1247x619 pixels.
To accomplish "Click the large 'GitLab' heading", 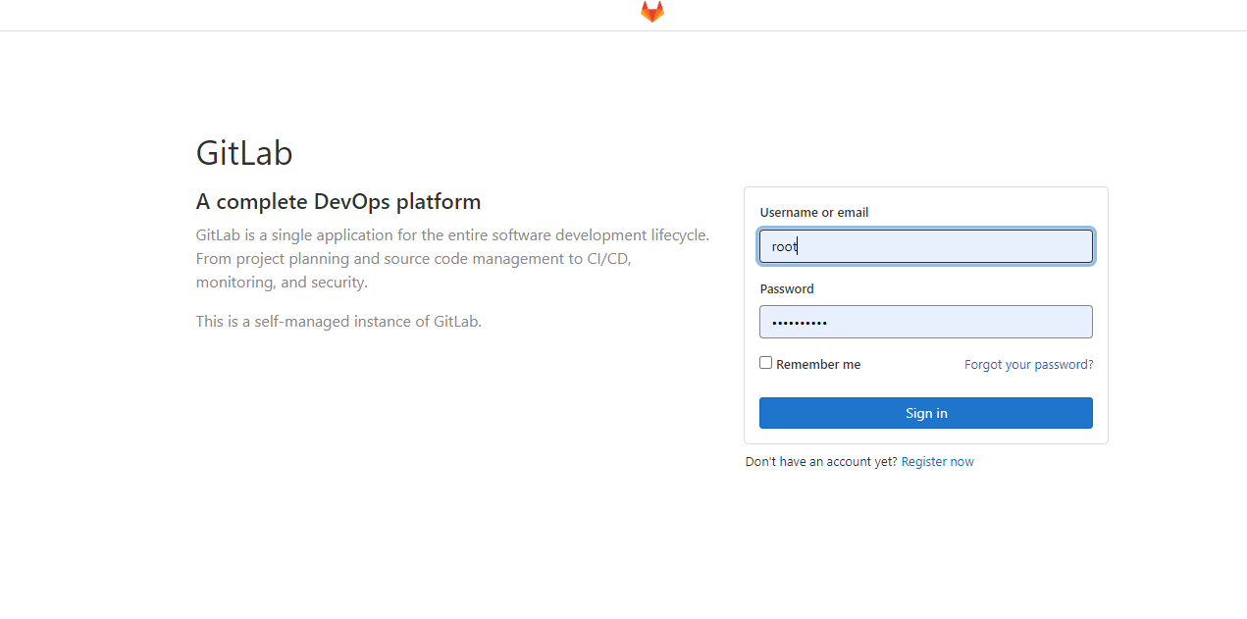I will point(244,153).
